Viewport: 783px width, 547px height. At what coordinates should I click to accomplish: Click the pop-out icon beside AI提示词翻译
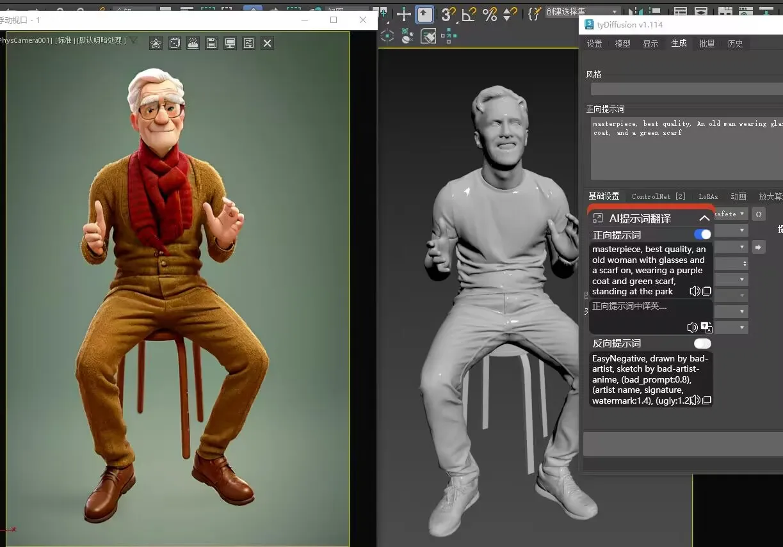[598, 218]
